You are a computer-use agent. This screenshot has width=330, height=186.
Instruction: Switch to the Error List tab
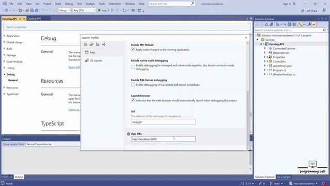tap(7, 177)
